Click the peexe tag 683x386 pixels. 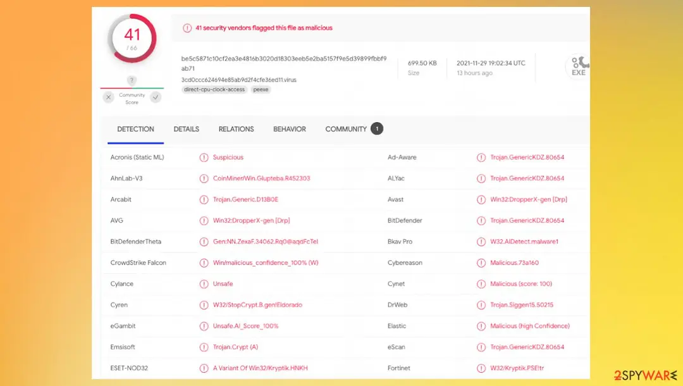[x=261, y=89]
